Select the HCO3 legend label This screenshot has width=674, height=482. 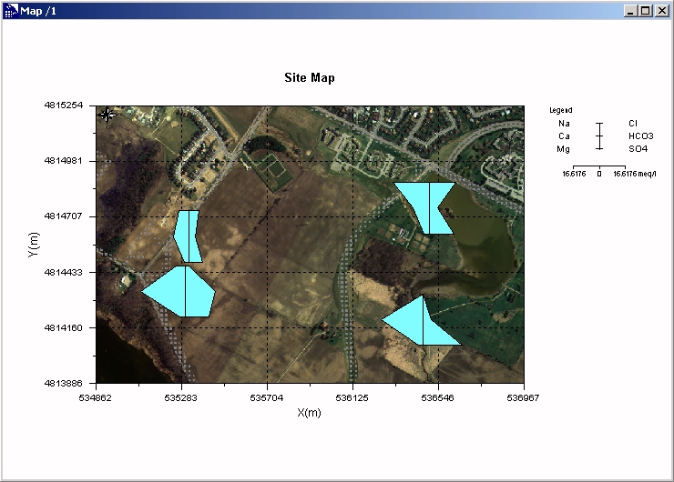click(x=640, y=136)
